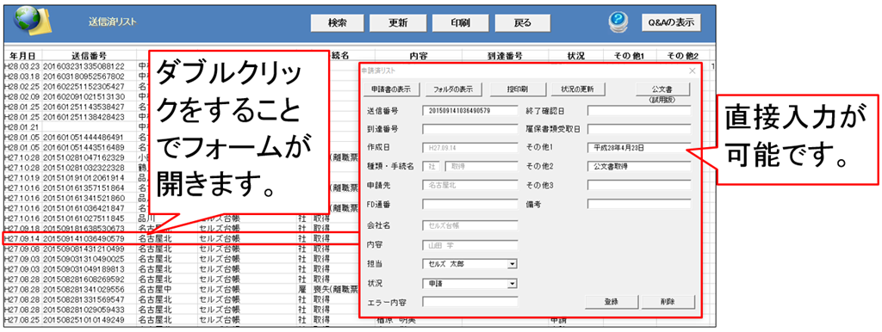Click the 備考 input field
This screenshot has width=882, height=332.
[x=639, y=203]
